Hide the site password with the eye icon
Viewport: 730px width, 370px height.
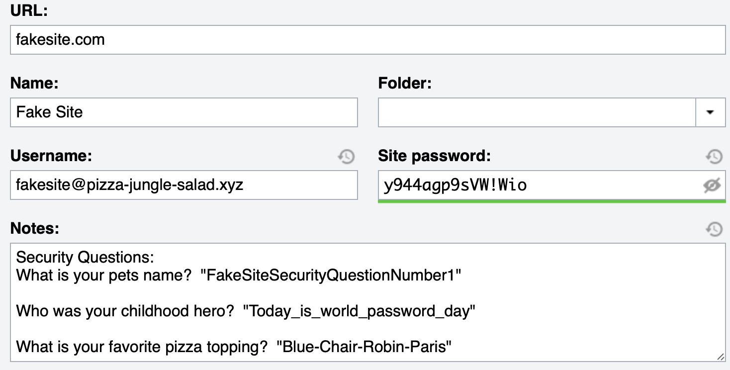point(712,185)
